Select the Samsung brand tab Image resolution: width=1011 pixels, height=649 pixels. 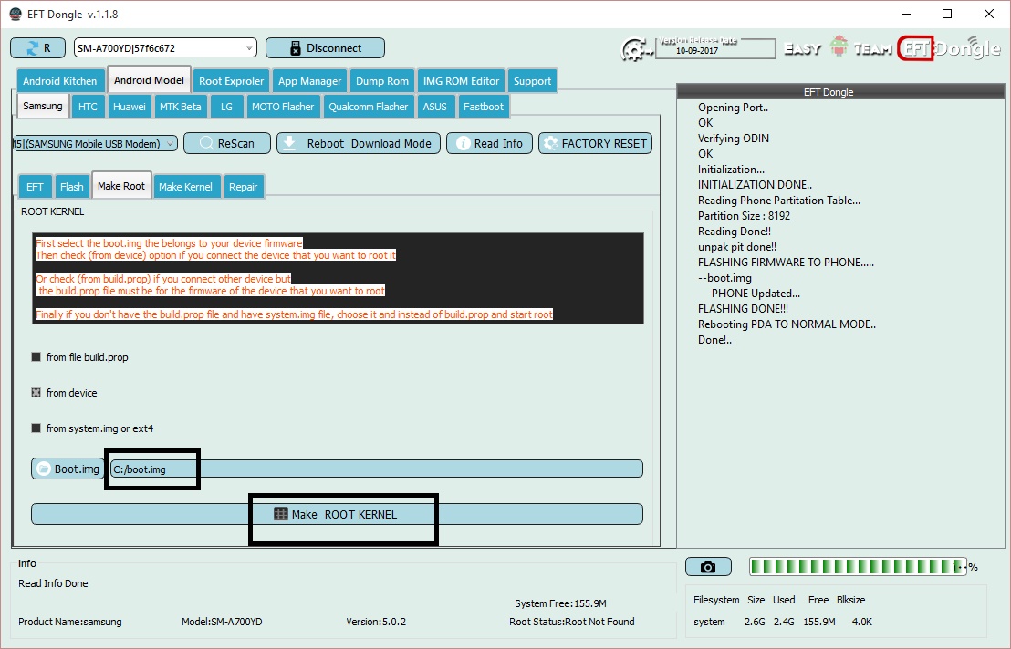(x=43, y=106)
